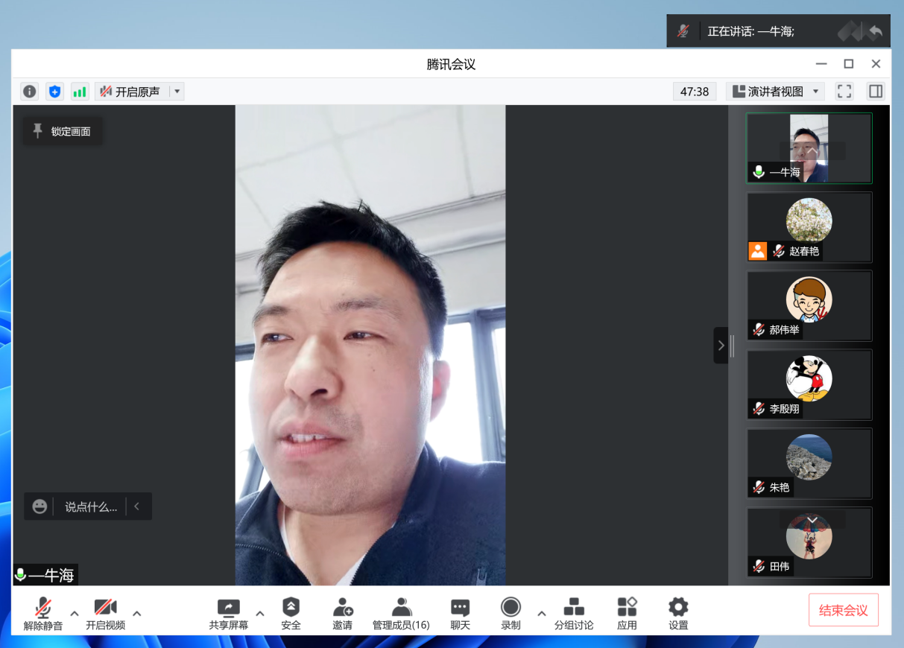Click 郝伟举's muted microphone icon
The height and width of the screenshot is (648, 904).
759,330
